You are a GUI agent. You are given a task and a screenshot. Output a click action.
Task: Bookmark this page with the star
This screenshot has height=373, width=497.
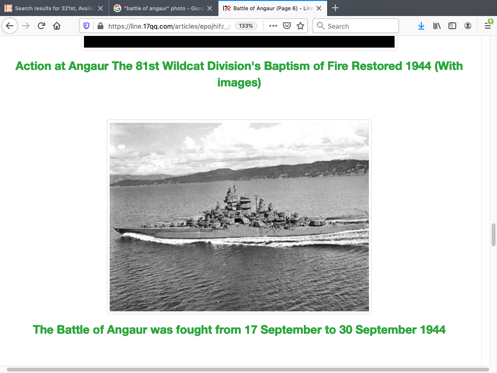(x=300, y=26)
